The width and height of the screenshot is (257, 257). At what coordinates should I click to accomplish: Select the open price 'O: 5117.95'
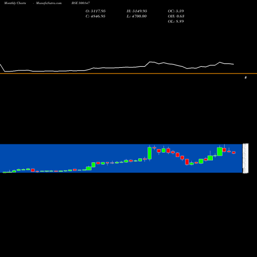pos(96,11)
